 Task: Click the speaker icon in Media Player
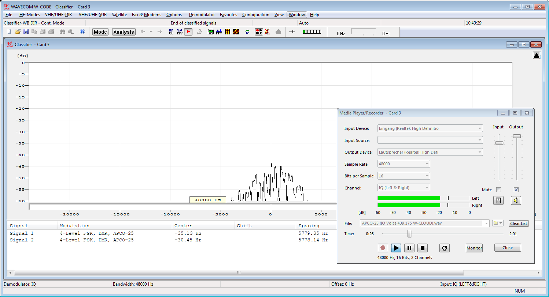516,200
